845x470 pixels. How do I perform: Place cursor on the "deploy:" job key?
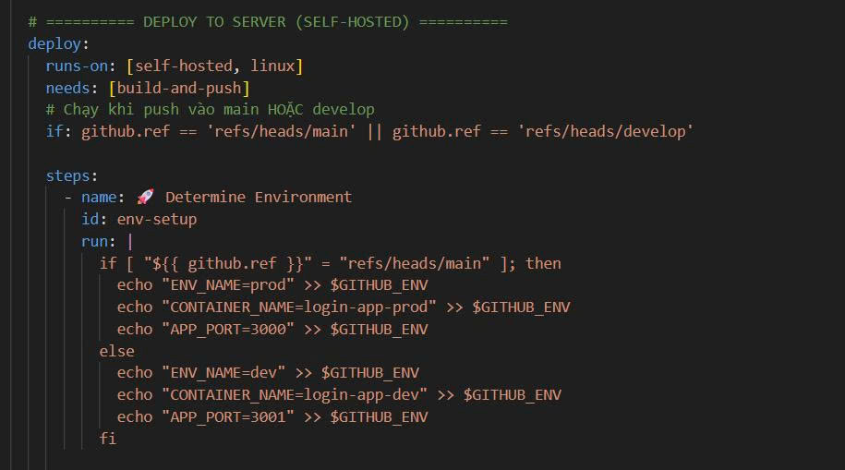click(54, 43)
